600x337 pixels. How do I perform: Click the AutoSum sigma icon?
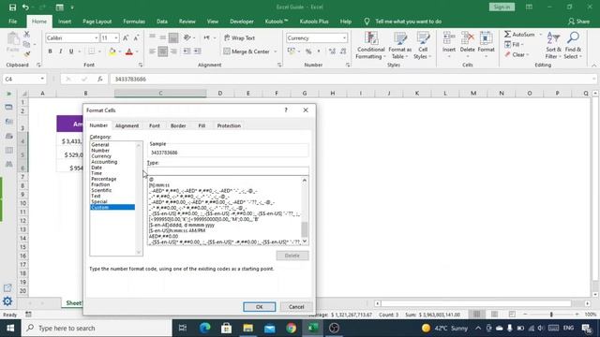[x=507, y=35]
